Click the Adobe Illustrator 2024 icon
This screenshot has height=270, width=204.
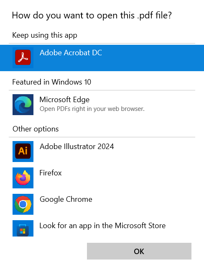click(23, 152)
